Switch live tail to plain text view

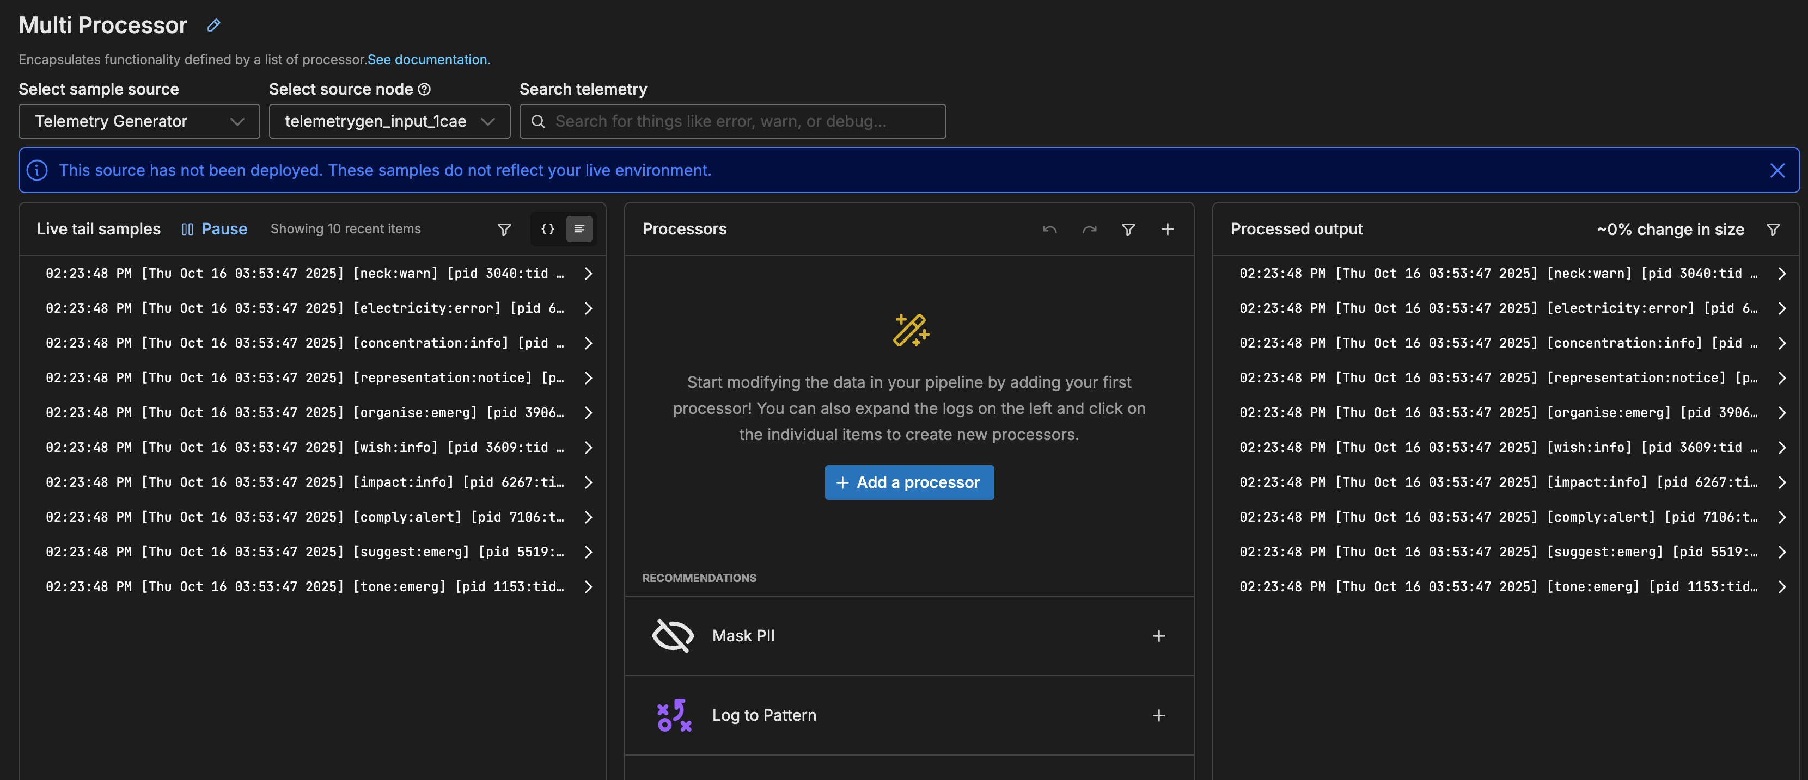(x=579, y=229)
